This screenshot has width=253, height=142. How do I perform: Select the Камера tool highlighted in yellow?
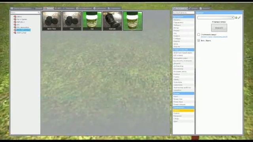tap(183, 110)
